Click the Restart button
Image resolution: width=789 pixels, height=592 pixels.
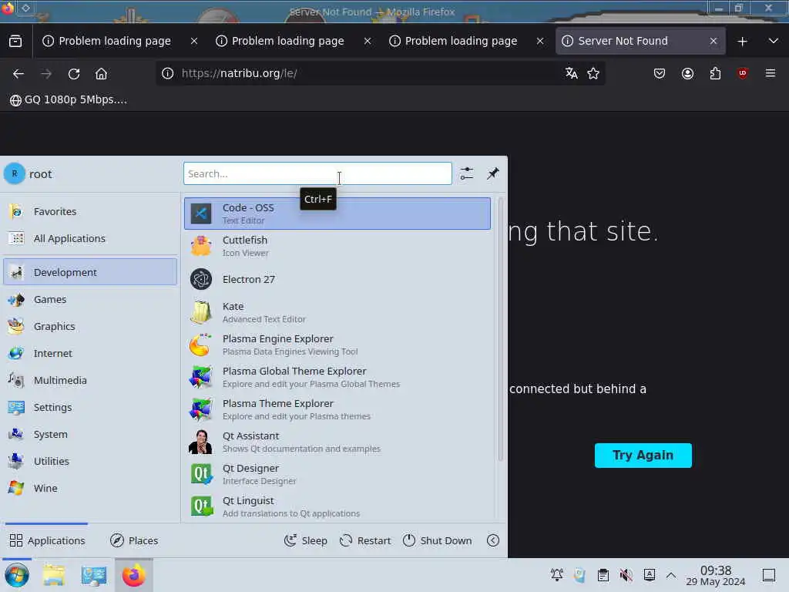365,540
